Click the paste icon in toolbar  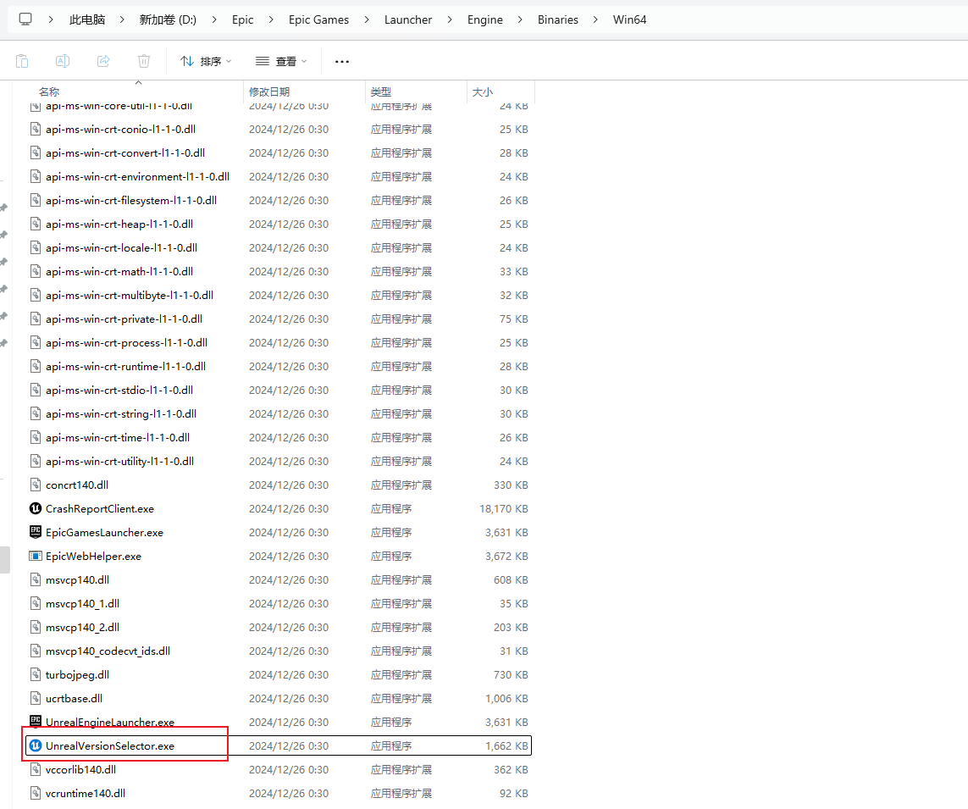coord(22,61)
